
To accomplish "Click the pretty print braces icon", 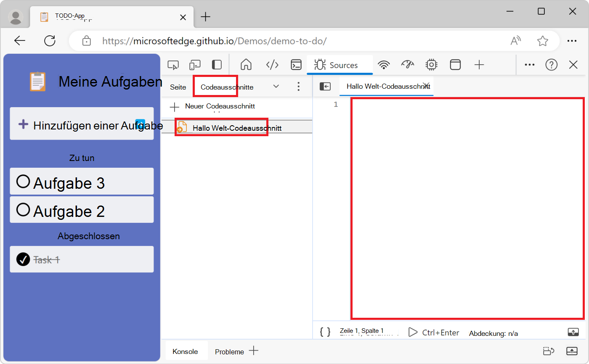I will tap(324, 332).
